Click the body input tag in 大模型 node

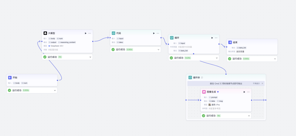tap(52, 38)
